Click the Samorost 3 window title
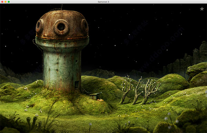 [x=103, y=2]
